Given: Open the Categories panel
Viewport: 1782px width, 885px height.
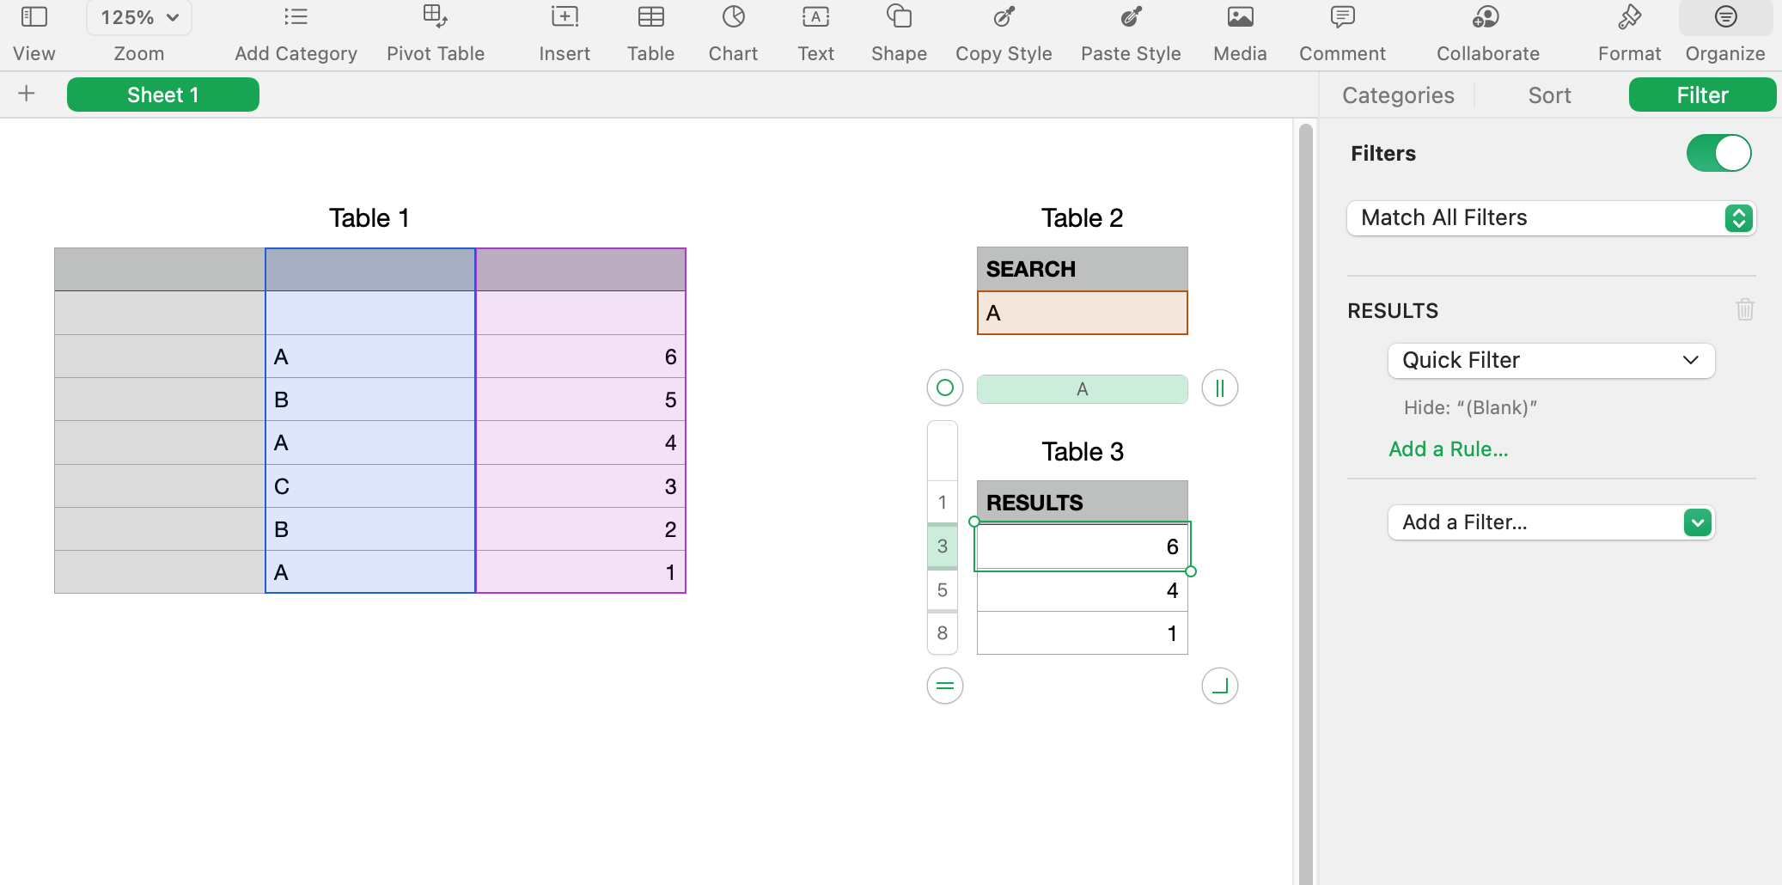Looking at the screenshot, I should [x=1396, y=95].
